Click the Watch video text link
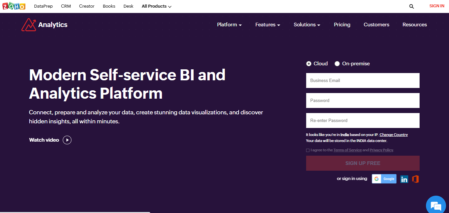Viewport: 449px width, 213px height. click(44, 140)
